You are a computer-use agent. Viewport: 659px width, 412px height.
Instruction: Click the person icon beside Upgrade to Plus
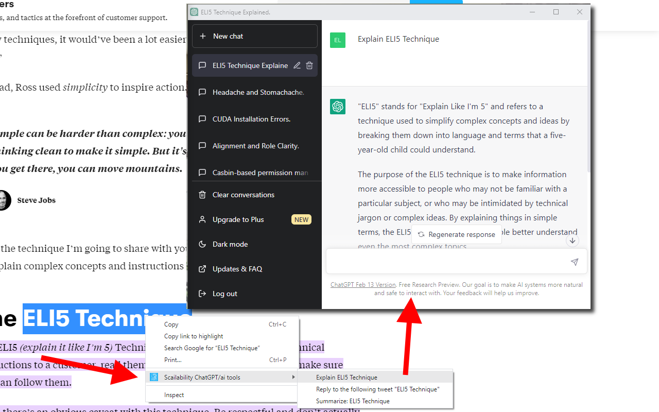click(x=202, y=219)
